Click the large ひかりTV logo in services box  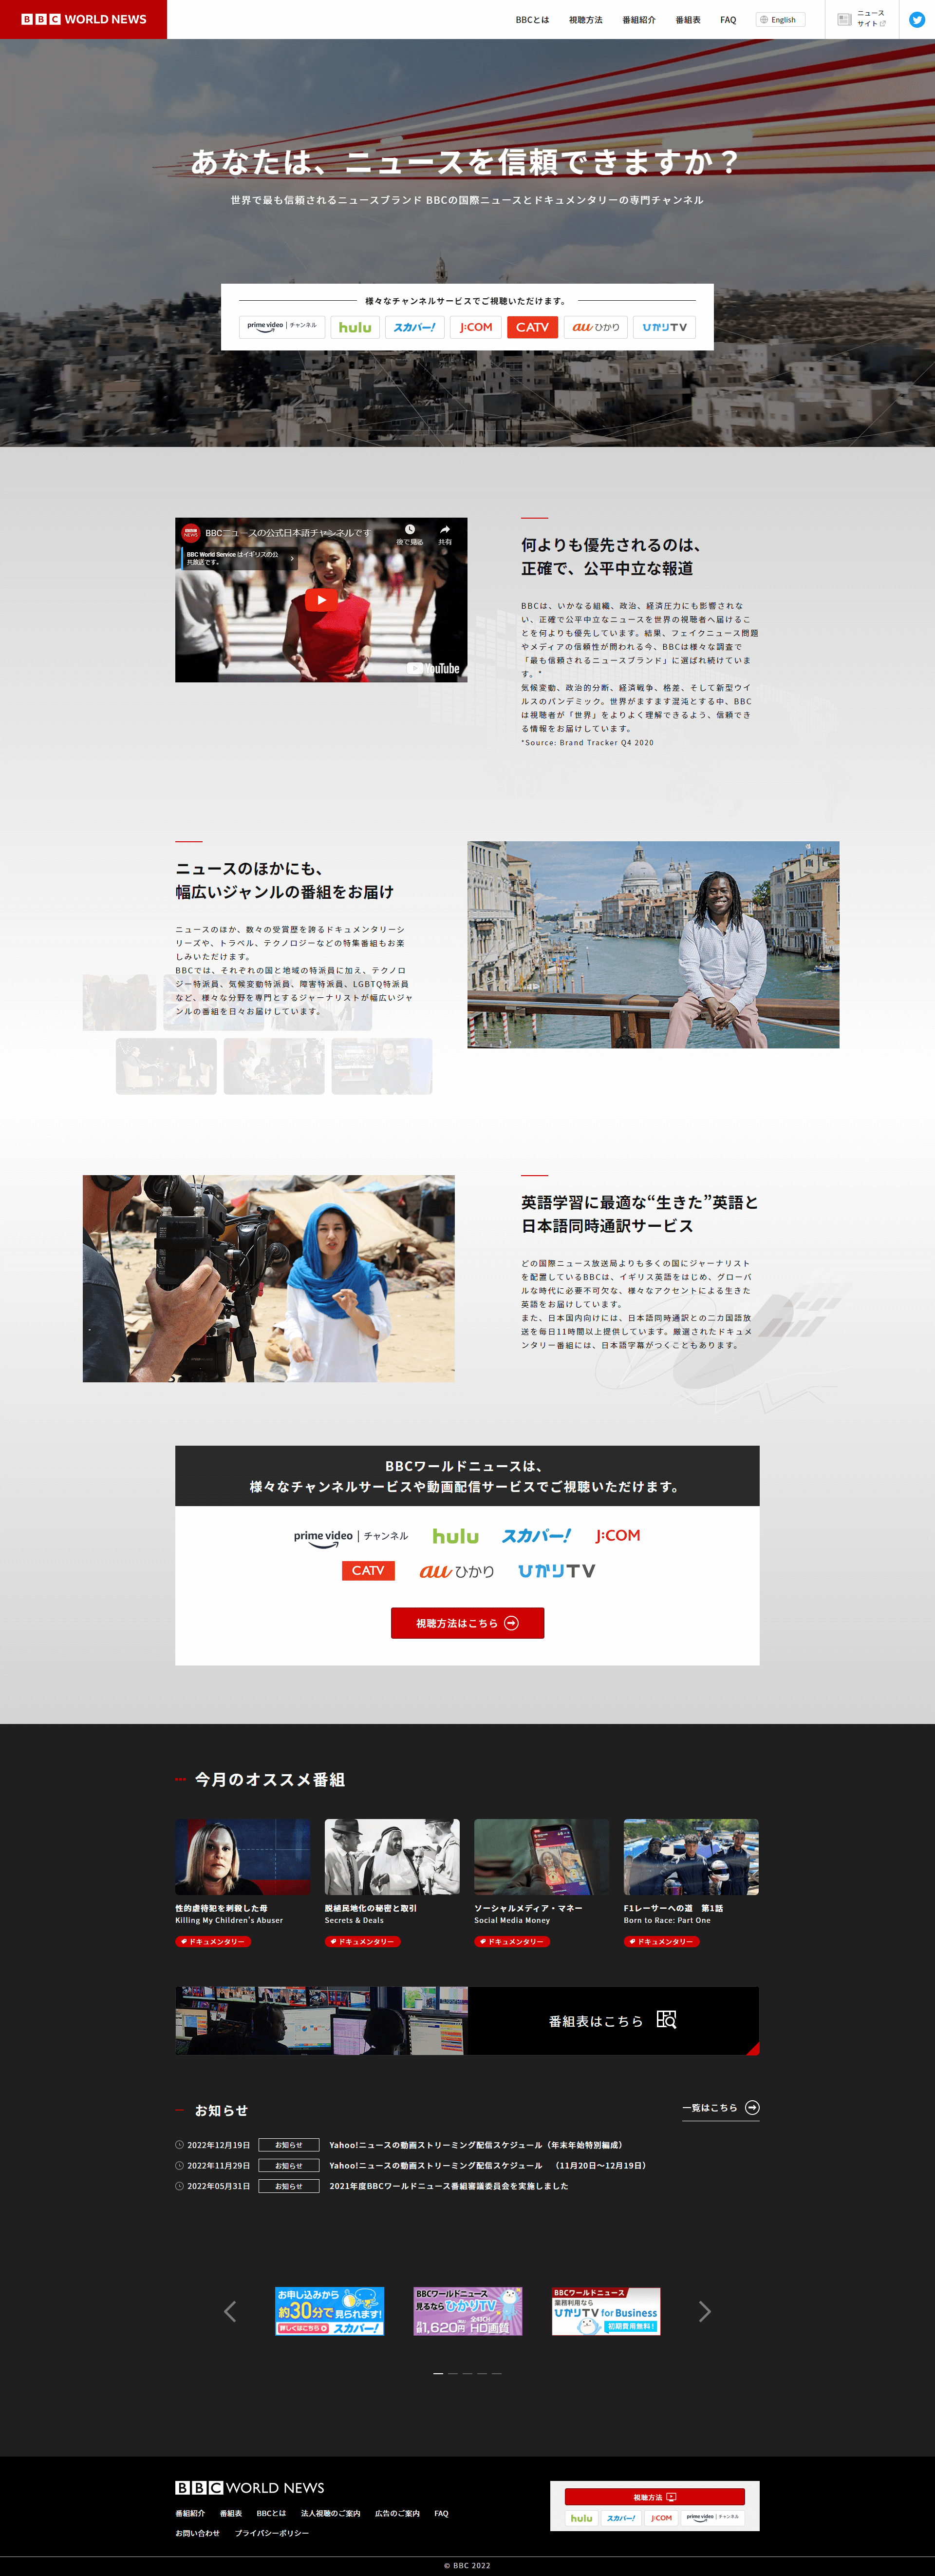[x=557, y=1571]
